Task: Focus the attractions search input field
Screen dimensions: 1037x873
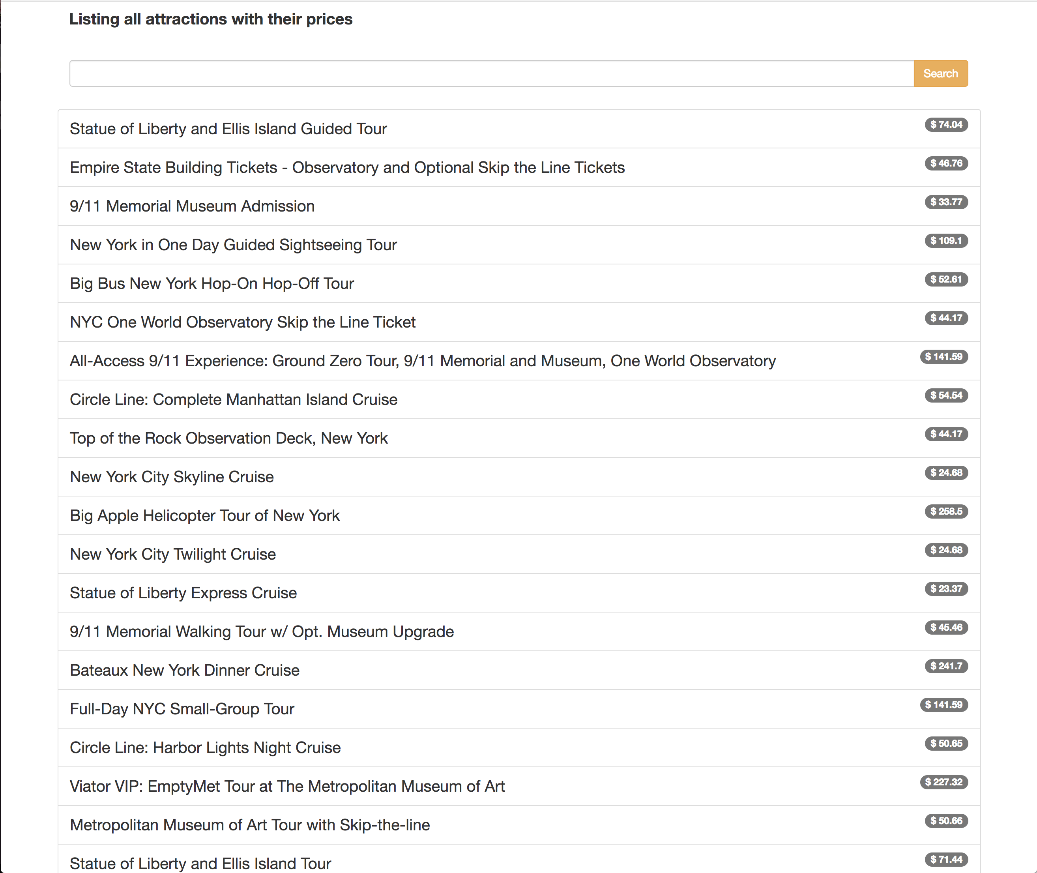Action: tap(491, 74)
